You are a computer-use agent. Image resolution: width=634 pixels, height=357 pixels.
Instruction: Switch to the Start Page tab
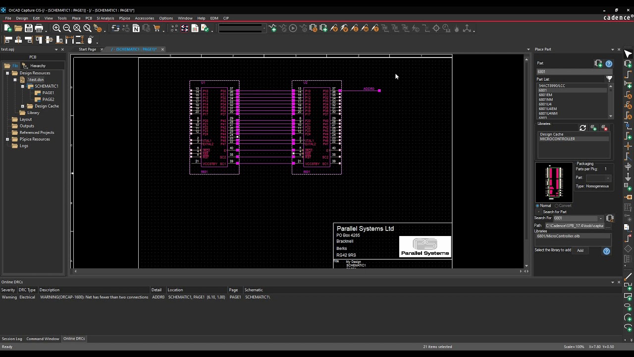(x=88, y=49)
